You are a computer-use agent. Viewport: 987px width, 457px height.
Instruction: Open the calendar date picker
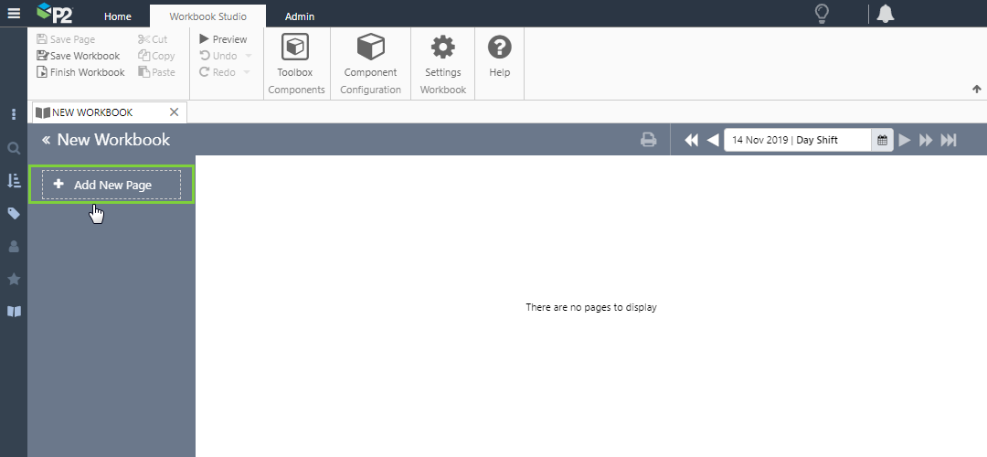click(x=883, y=141)
